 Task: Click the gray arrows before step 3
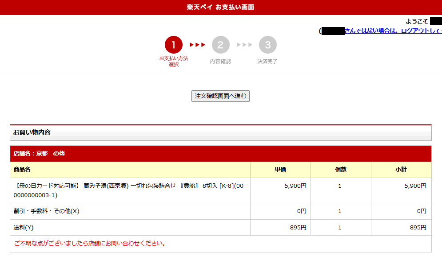[244, 45]
